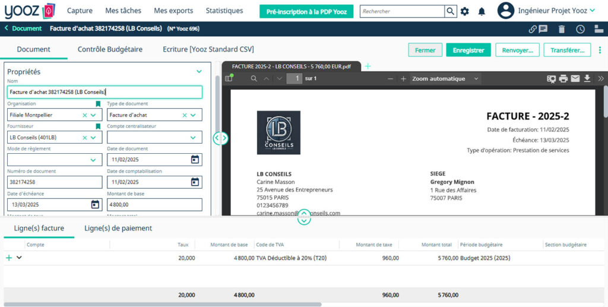608x307 pixels.
Task: Open the Capture menu
Action: click(80, 11)
